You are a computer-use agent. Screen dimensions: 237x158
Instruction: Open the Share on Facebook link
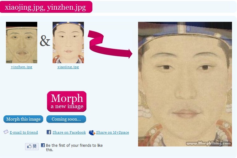pos(69,132)
